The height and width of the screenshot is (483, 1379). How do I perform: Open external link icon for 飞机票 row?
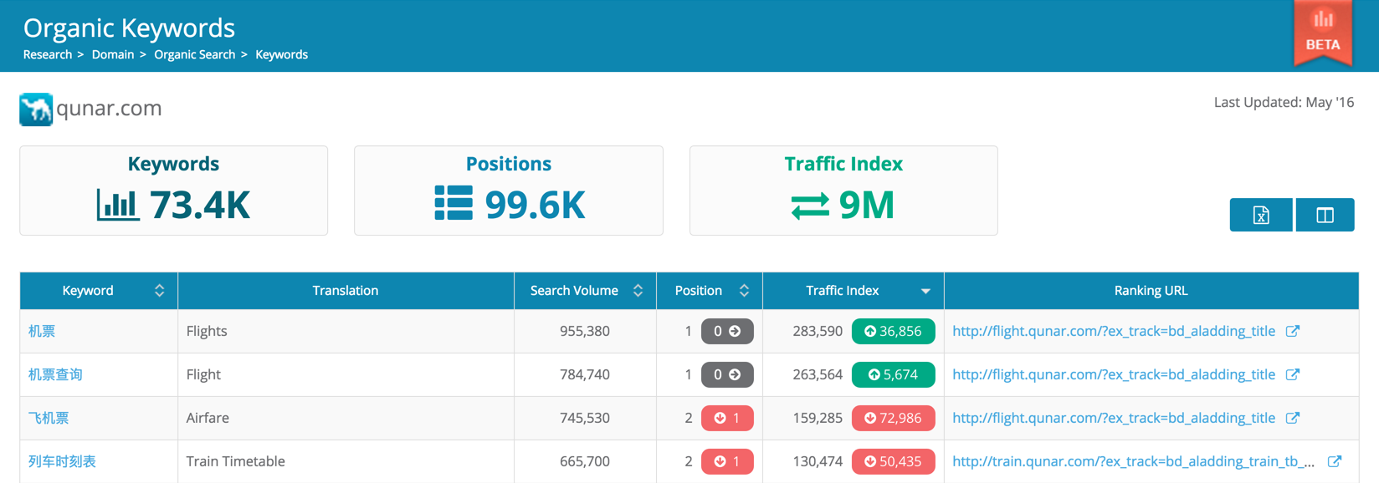[x=1293, y=418]
